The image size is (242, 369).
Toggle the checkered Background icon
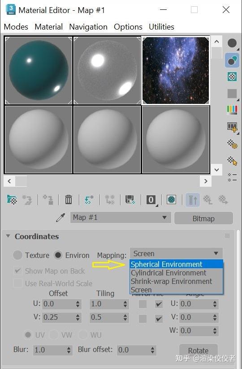(x=232, y=77)
